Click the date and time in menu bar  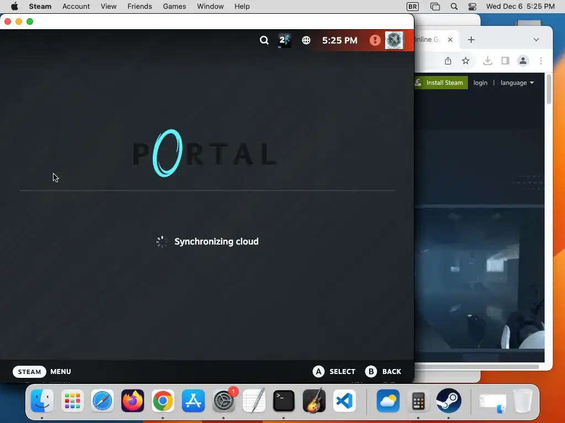[x=520, y=7]
